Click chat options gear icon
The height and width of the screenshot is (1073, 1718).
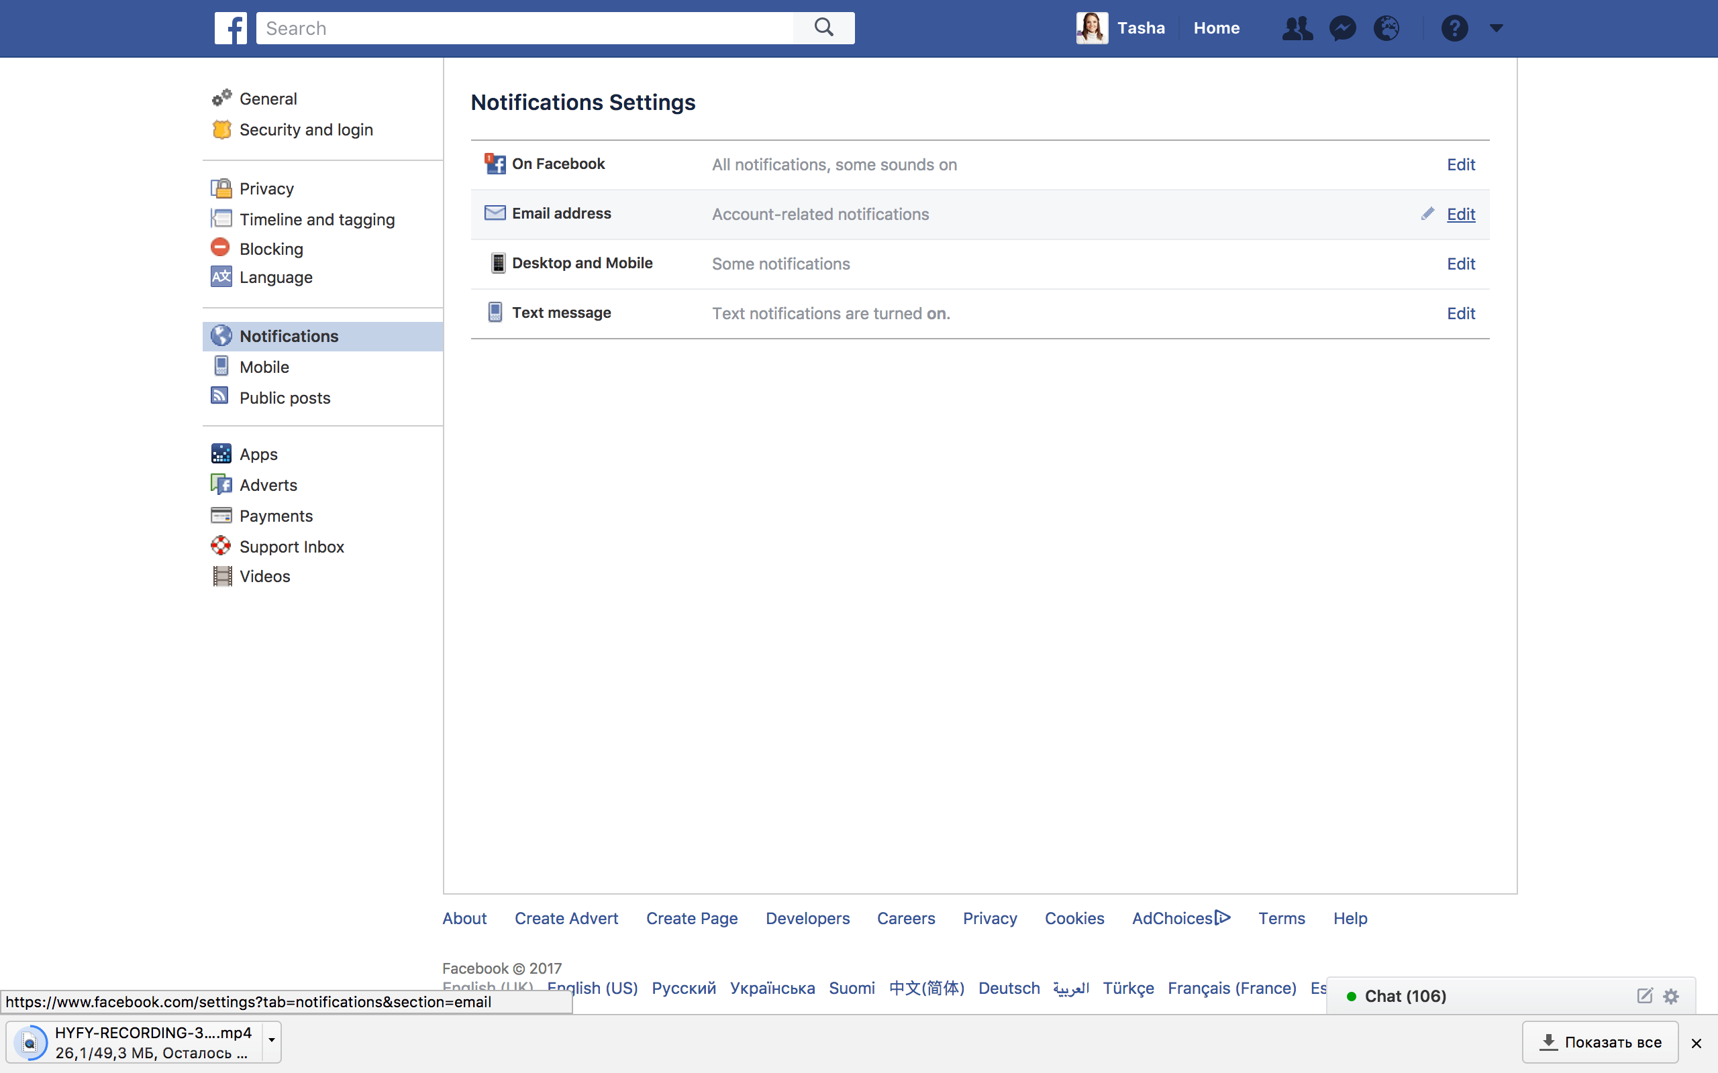[x=1671, y=997]
